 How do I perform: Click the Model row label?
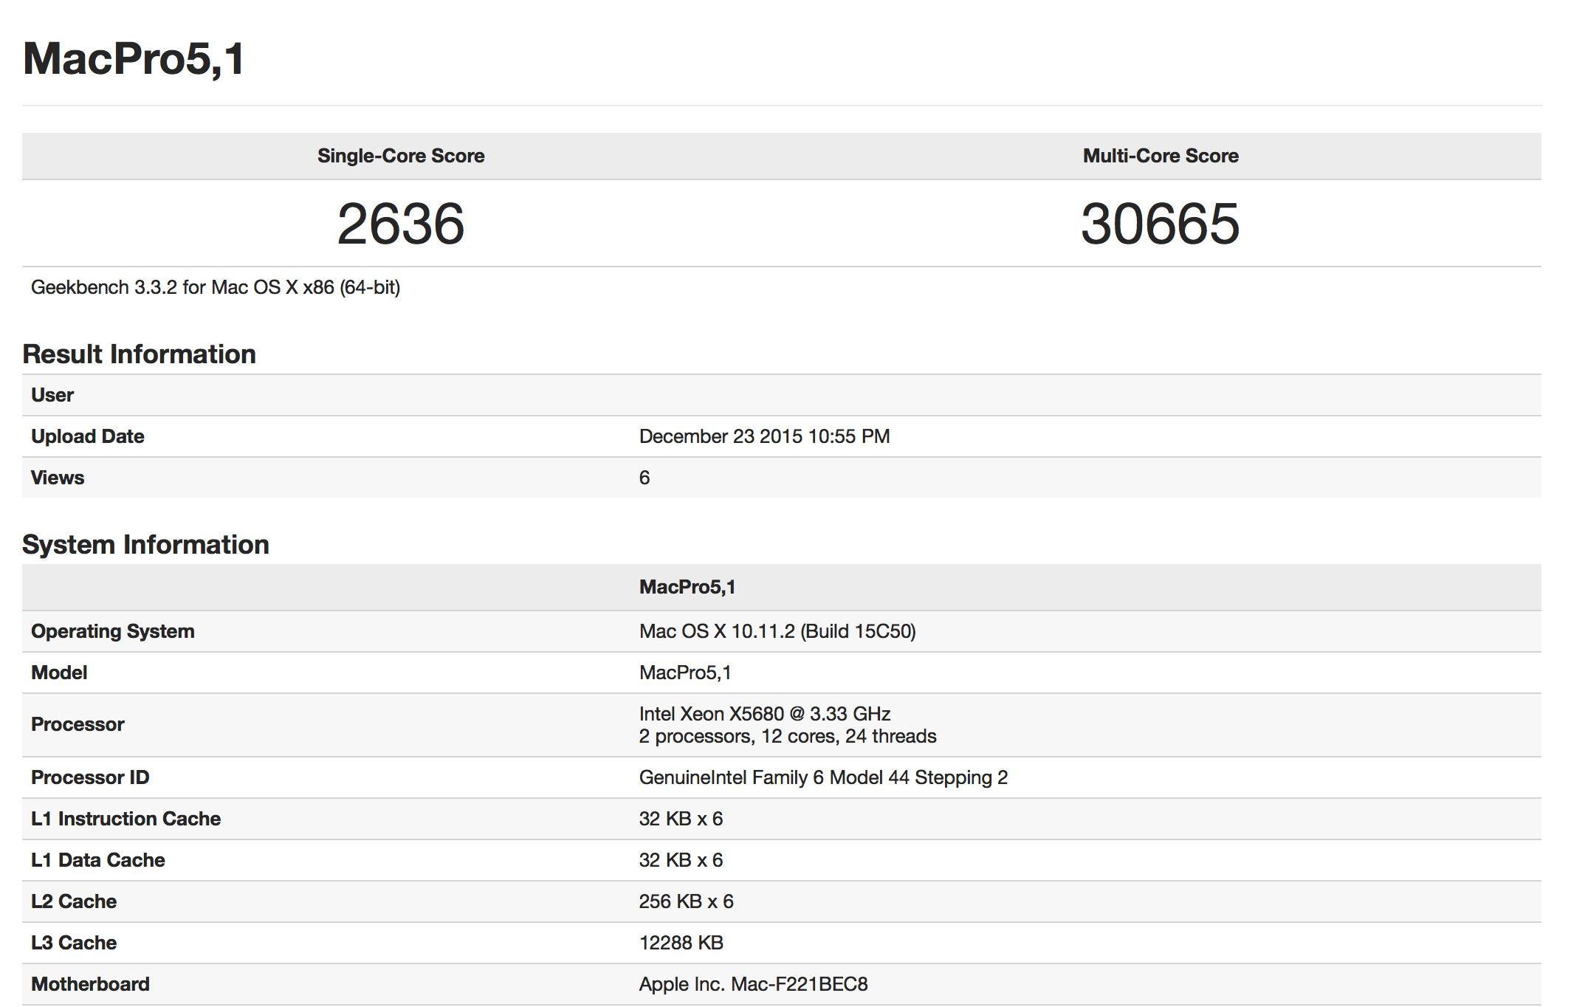pyautogui.click(x=59, y=673)
